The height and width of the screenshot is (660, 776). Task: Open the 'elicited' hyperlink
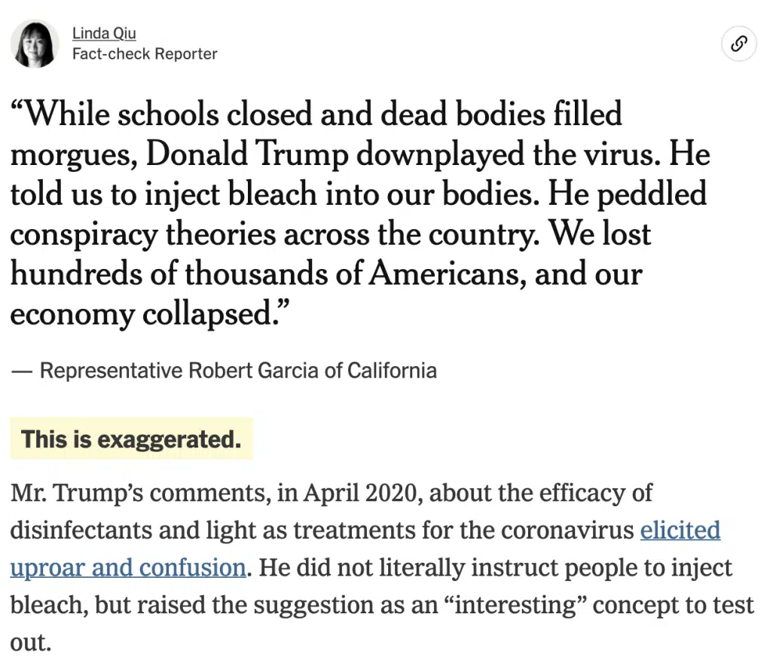[x=680, y=530]
